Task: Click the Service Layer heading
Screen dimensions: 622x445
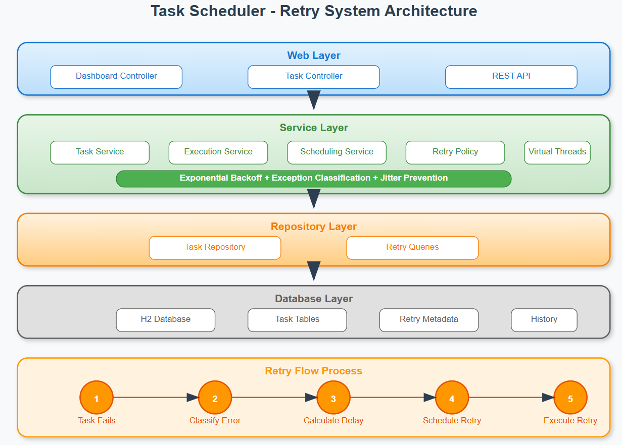Action: coord(314,128)
